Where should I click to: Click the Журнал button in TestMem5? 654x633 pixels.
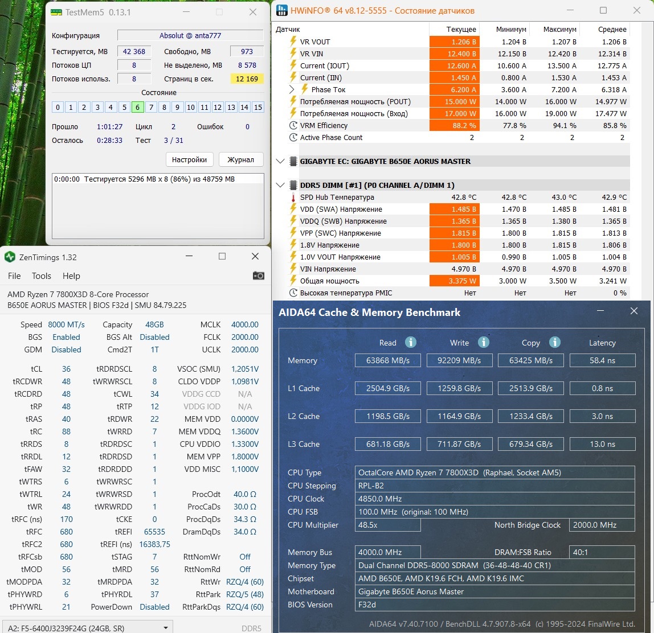pos(240,159)
